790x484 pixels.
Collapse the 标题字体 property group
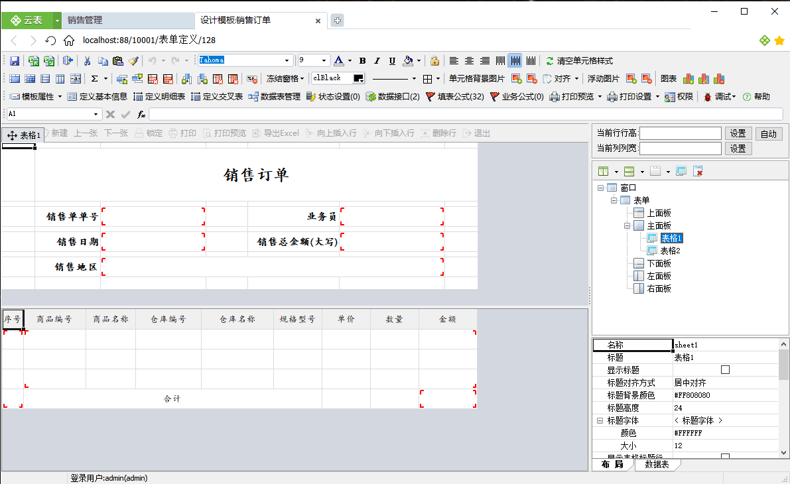[x=600, y=420]
